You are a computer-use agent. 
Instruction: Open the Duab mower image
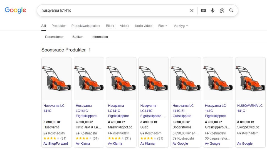154,79
